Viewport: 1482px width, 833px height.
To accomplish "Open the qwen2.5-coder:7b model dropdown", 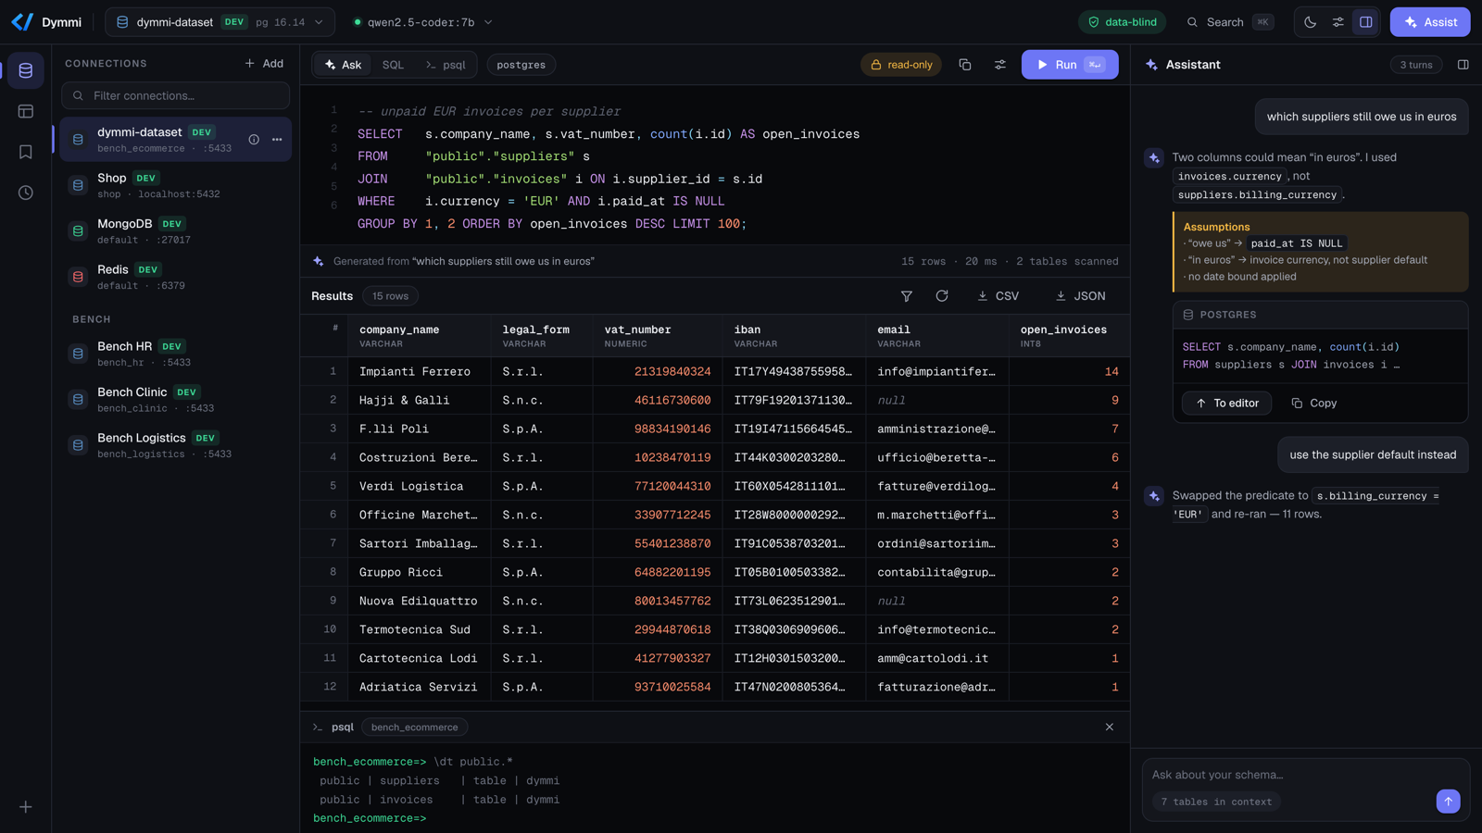I will pyautogui.click(x=422, y=22).
